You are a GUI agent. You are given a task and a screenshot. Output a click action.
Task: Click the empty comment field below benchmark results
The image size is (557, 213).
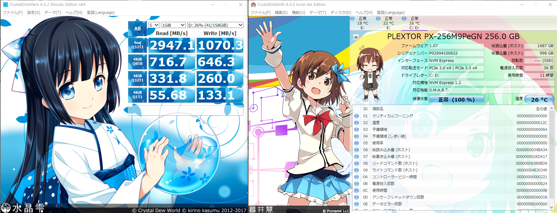pos(186,111)
